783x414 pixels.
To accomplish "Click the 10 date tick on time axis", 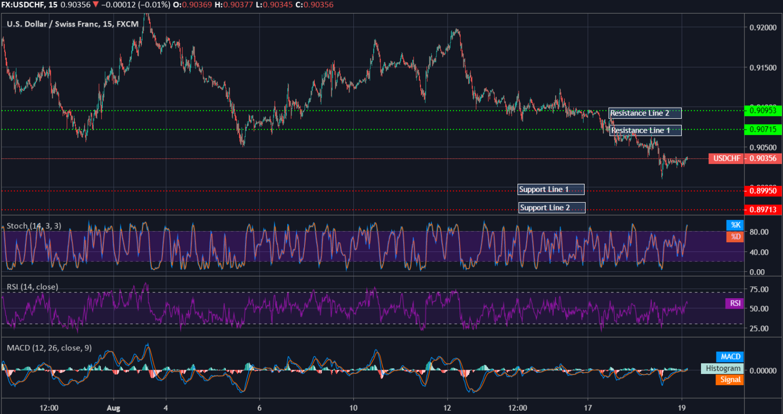I will click(x=353, y=408).
